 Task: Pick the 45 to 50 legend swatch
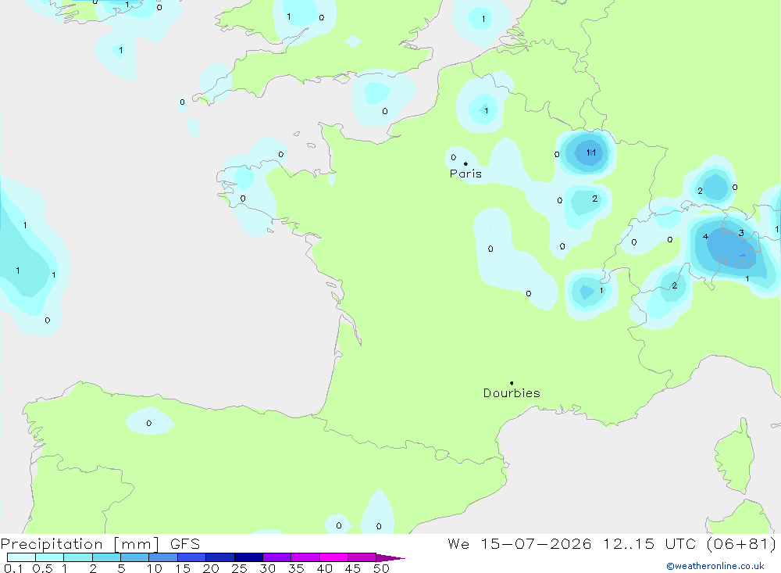pos(362,557)
